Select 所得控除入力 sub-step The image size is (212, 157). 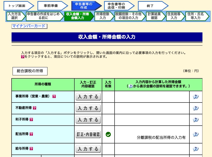click(x=104, y=16)
